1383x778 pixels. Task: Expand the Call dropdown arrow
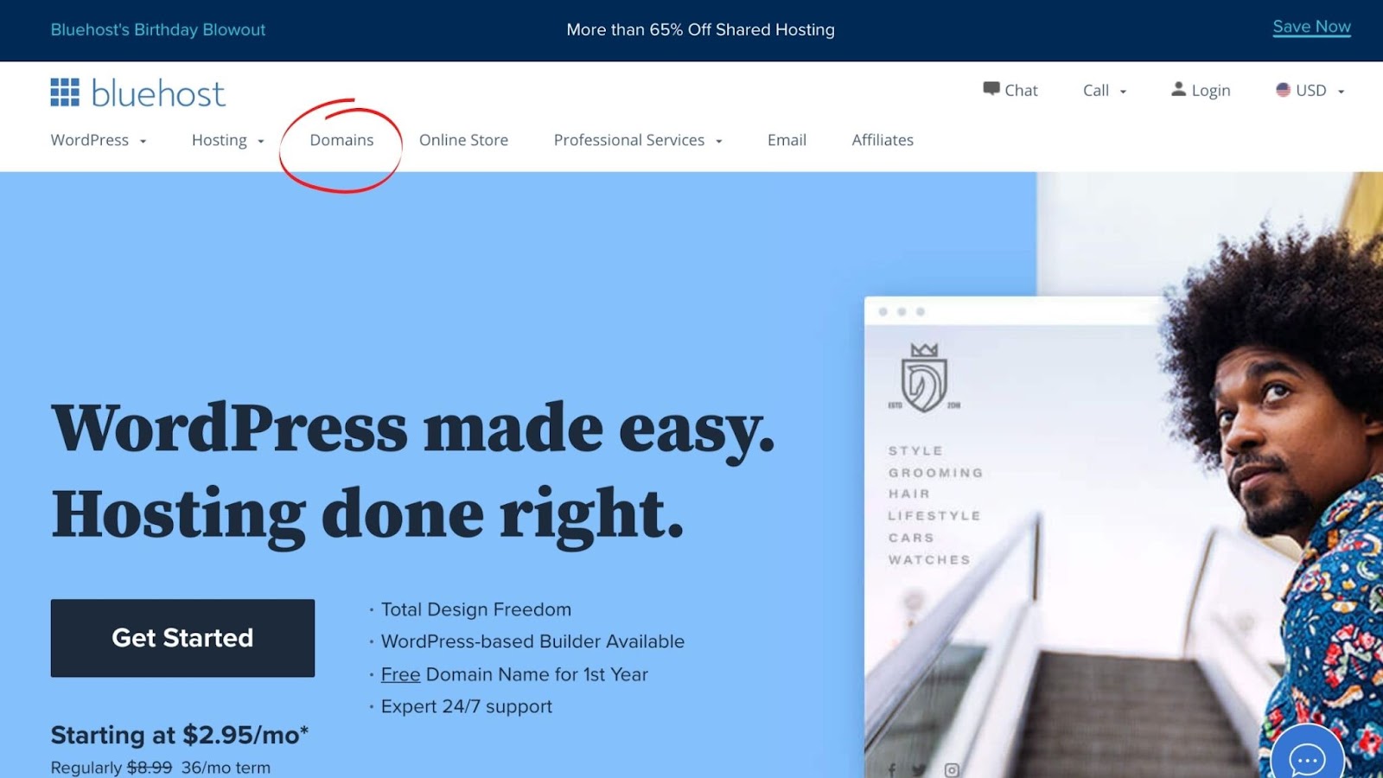coord(1123,92)
